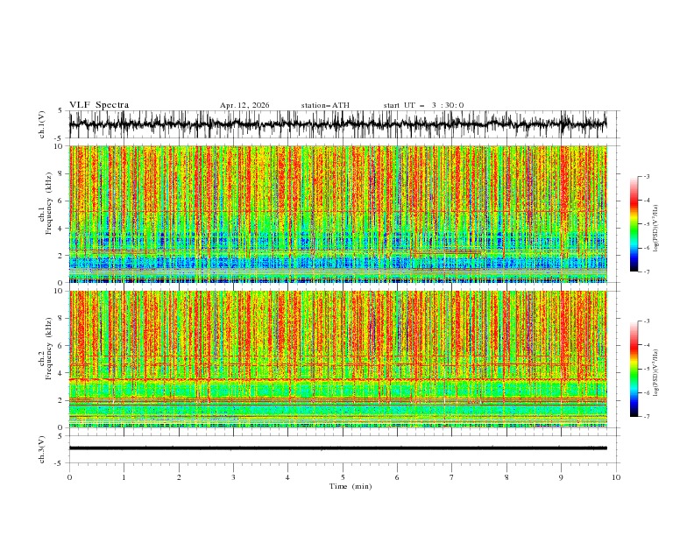
Task: Click time axis tick label "1"
Action: pos(124,477)
